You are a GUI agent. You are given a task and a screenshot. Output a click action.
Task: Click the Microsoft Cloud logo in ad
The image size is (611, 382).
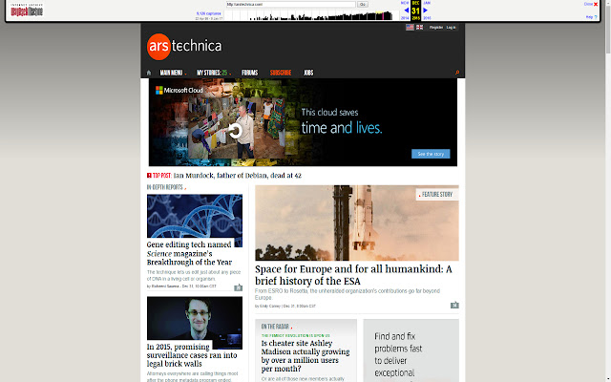pos(179,90)
